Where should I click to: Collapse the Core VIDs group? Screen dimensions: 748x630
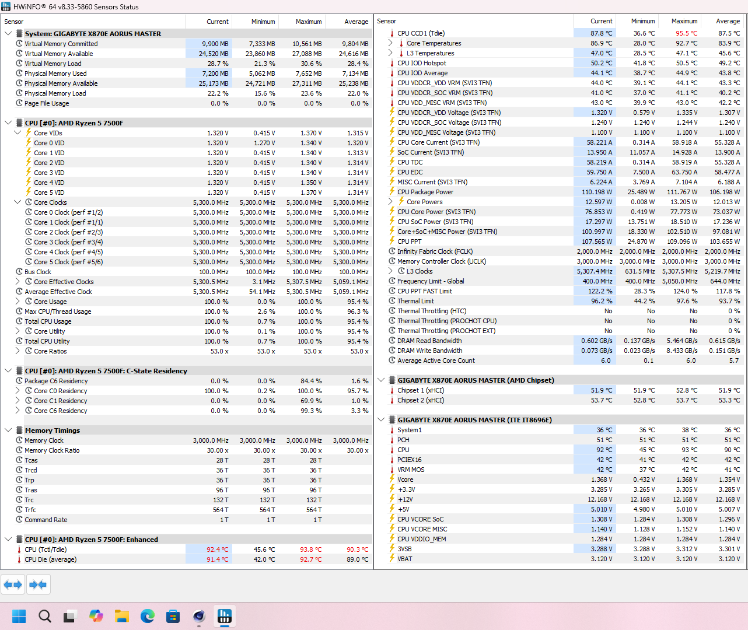[18, 133]
